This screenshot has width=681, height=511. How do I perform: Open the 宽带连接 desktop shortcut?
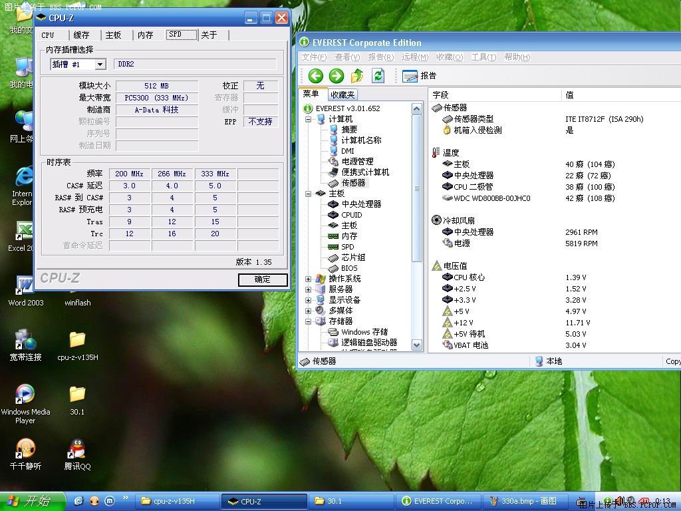(26, 345)
